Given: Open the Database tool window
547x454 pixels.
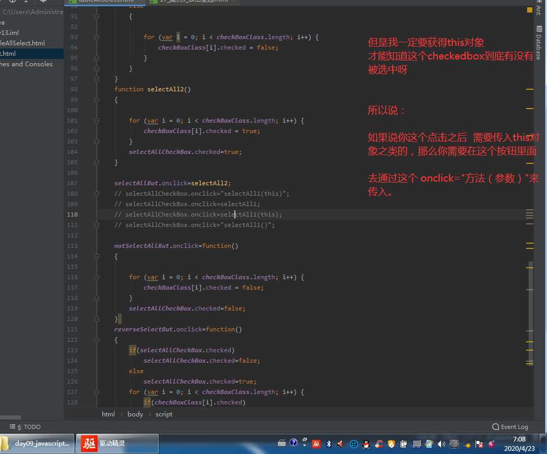Looking at the screenshot, I should pos(539,43).
